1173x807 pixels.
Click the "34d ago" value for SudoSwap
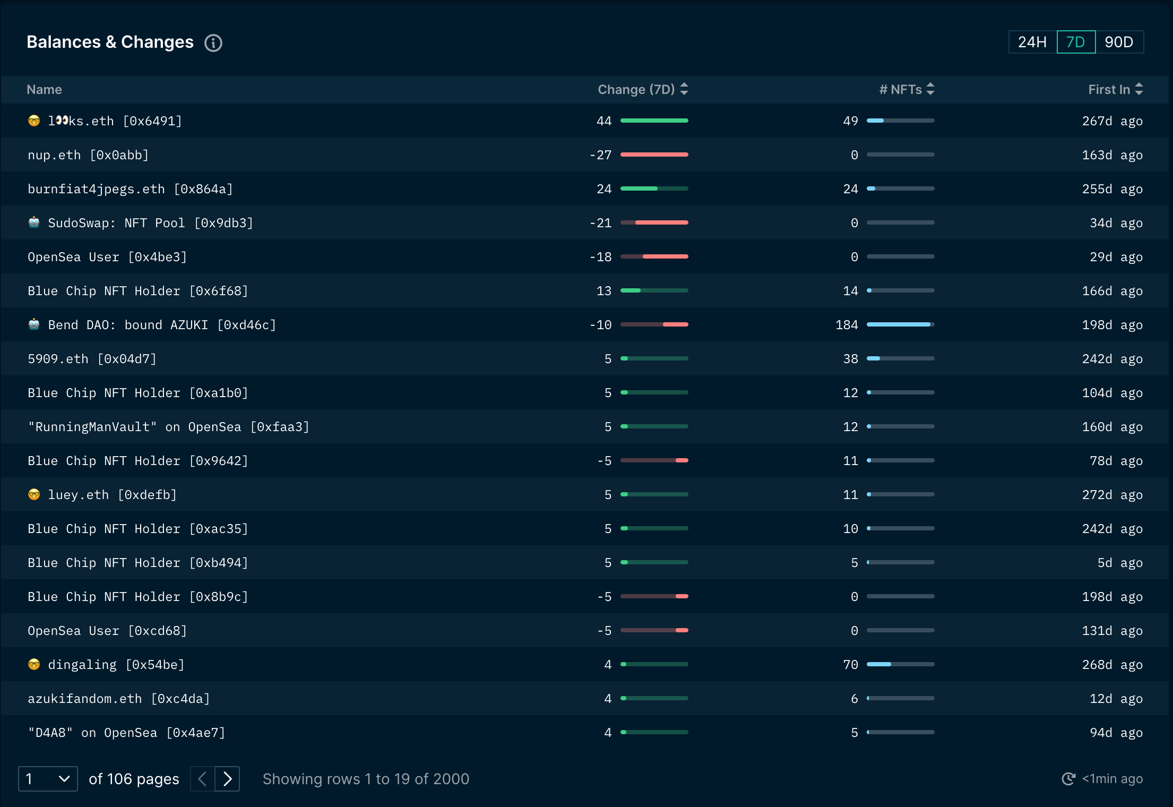[x=1116, y=223]
